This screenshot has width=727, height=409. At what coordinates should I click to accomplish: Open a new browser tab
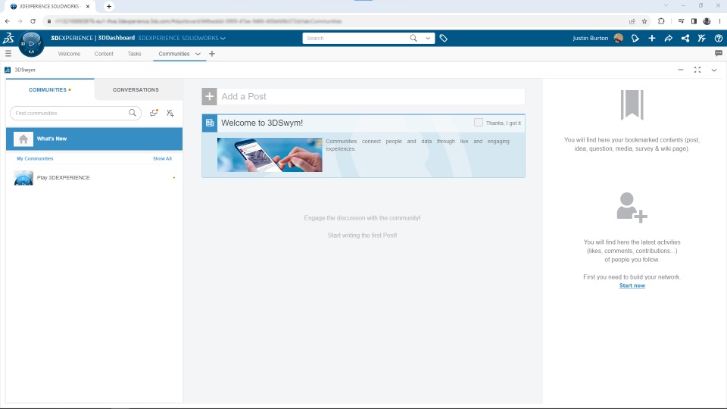[109, 7]
